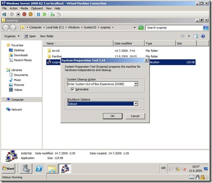The width and height of the screenshot is (212, 183).
Task: Select the en-US folder
Action: [x=56, y=51]
